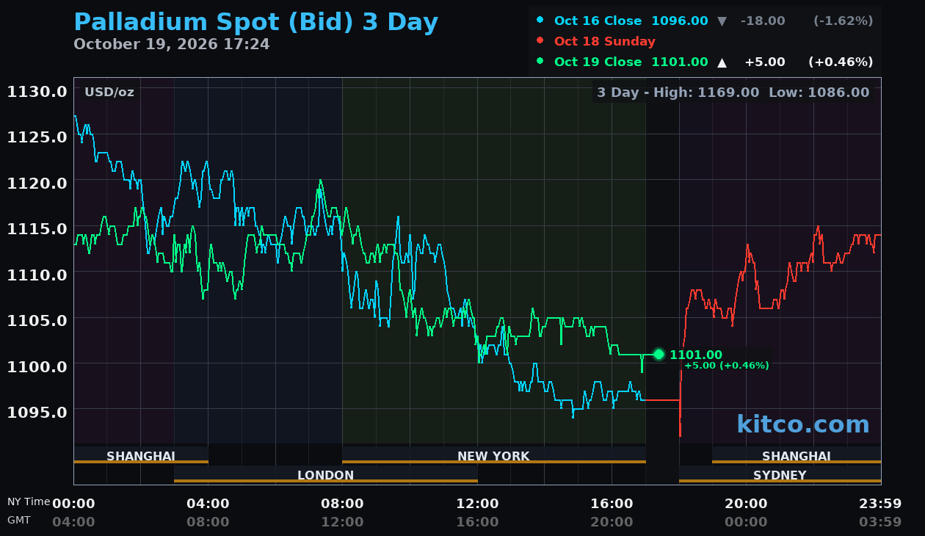The width and height of the screenshot is (925, 536).
Task: Click the NY time 04:00 tick label
Action: (x=208, y=504)
